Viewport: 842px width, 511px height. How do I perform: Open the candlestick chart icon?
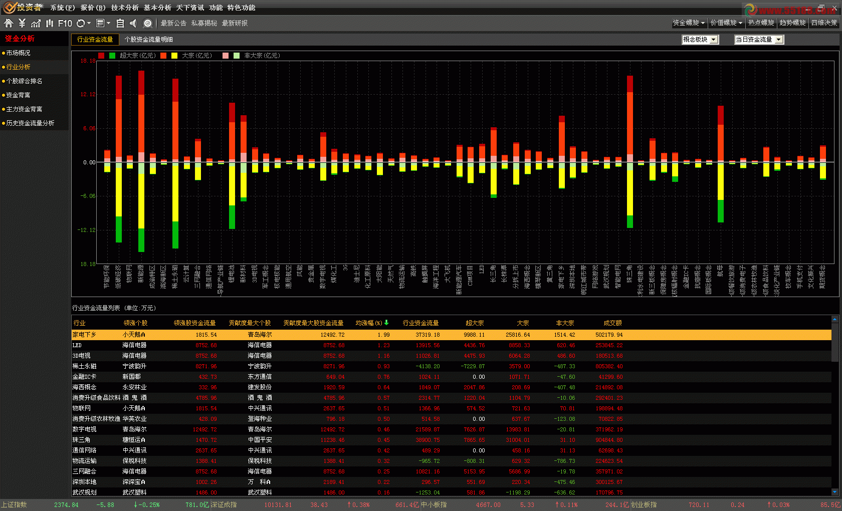pos(50,23)
